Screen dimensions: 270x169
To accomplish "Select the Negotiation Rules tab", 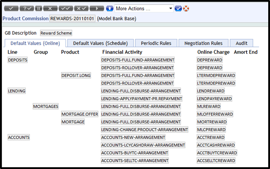I will click(203, 43).
